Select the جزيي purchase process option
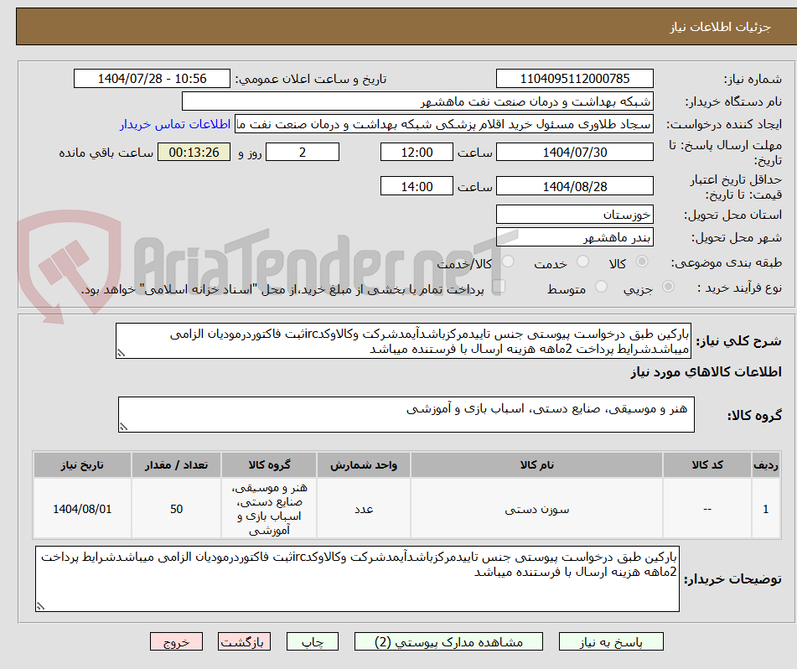The height and width of the screenshot is (669, 797). coord(666,286)
